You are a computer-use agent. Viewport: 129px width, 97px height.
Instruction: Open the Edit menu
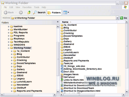pyautogui.click(x=11, y=7)
